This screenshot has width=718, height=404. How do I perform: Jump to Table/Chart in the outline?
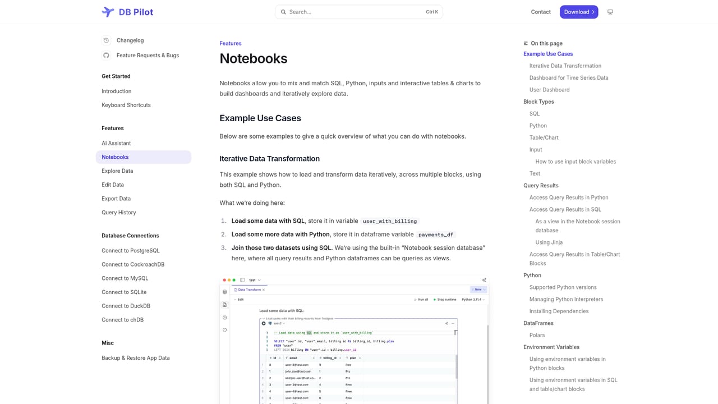544,138
